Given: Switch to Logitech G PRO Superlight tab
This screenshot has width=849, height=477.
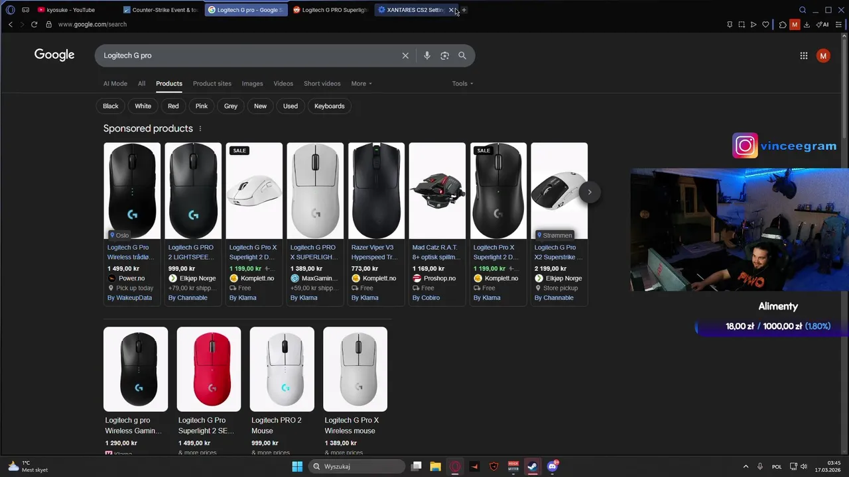Looking at the screenshot, I should (330, 10).
